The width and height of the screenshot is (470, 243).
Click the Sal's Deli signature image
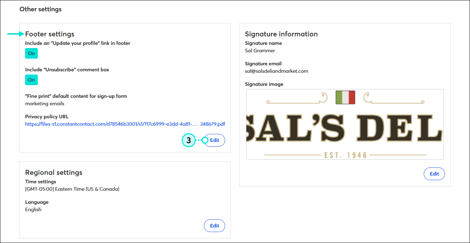tap(345, 124)
